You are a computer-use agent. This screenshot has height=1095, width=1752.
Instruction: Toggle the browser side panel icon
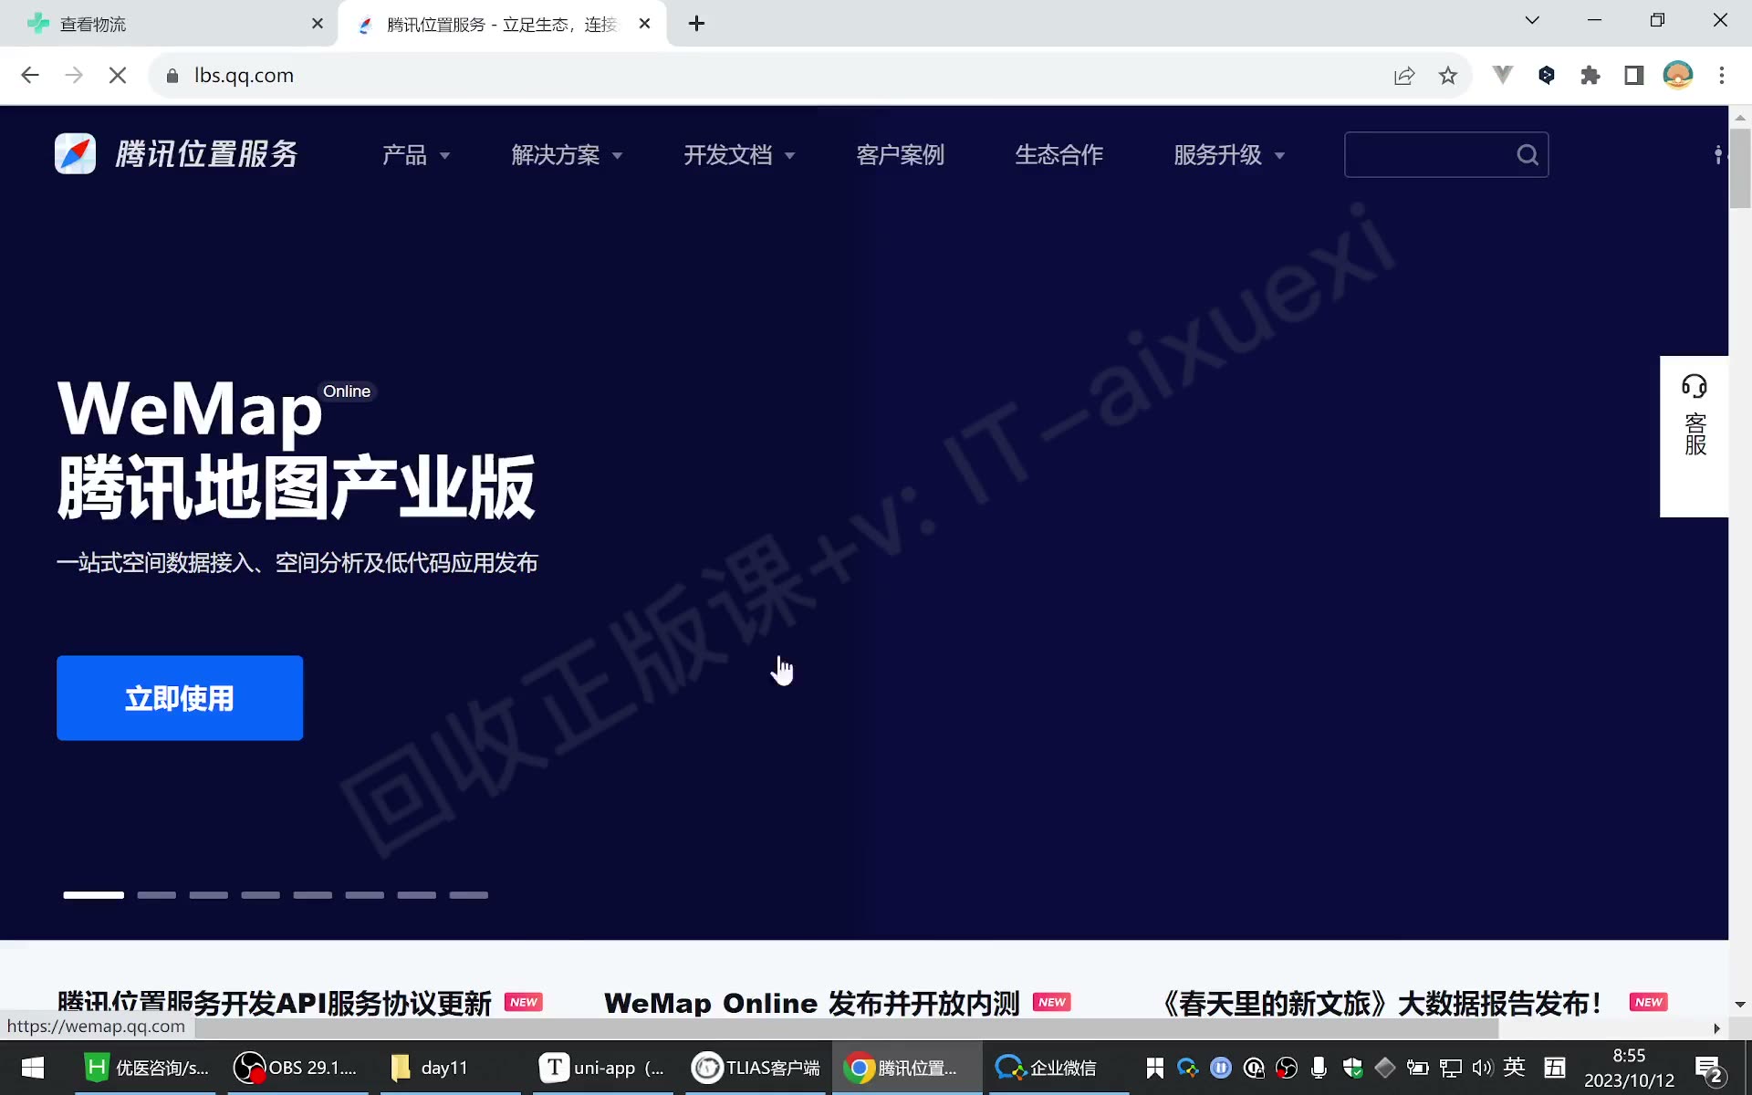pos(1634,76)
